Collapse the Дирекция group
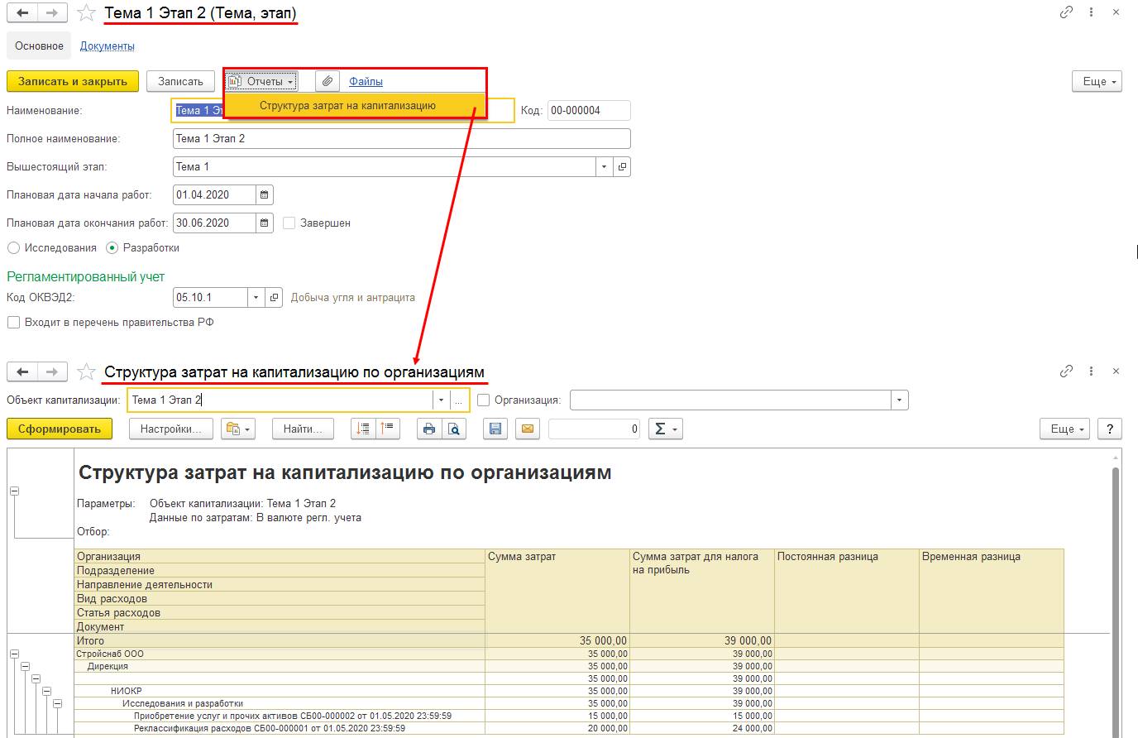The width and height of the screenshot is (1138, 738). tap(25, 667)
